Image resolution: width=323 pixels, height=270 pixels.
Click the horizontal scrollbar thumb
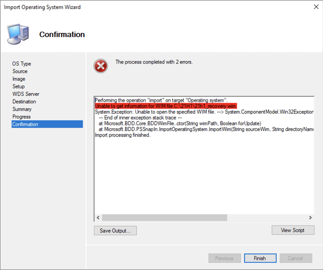click(x=164, y=218)
